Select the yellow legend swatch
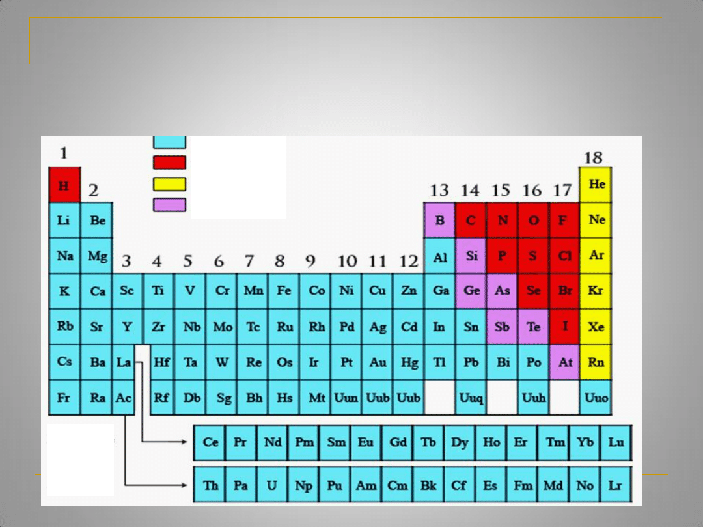Screen dimensions: 703x527 (x=169, y=183)
